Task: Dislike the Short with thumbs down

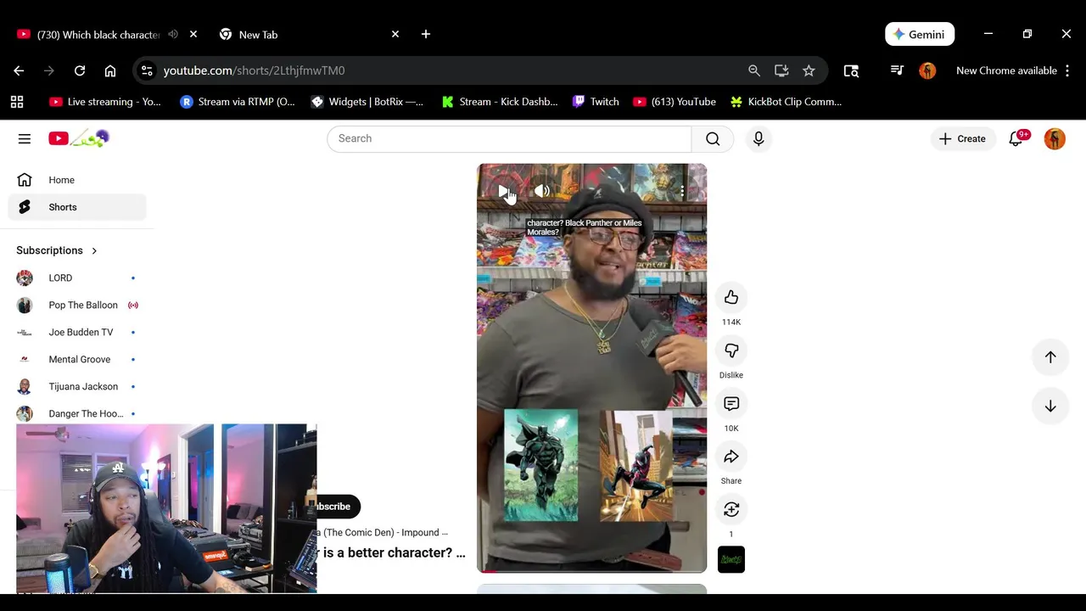Action: tap(731, 350)
